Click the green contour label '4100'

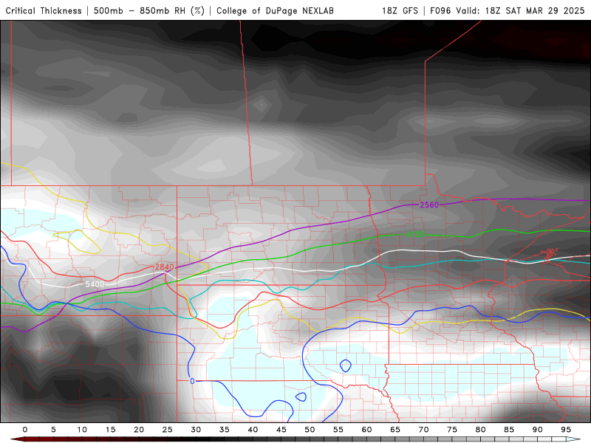(415, 234)
